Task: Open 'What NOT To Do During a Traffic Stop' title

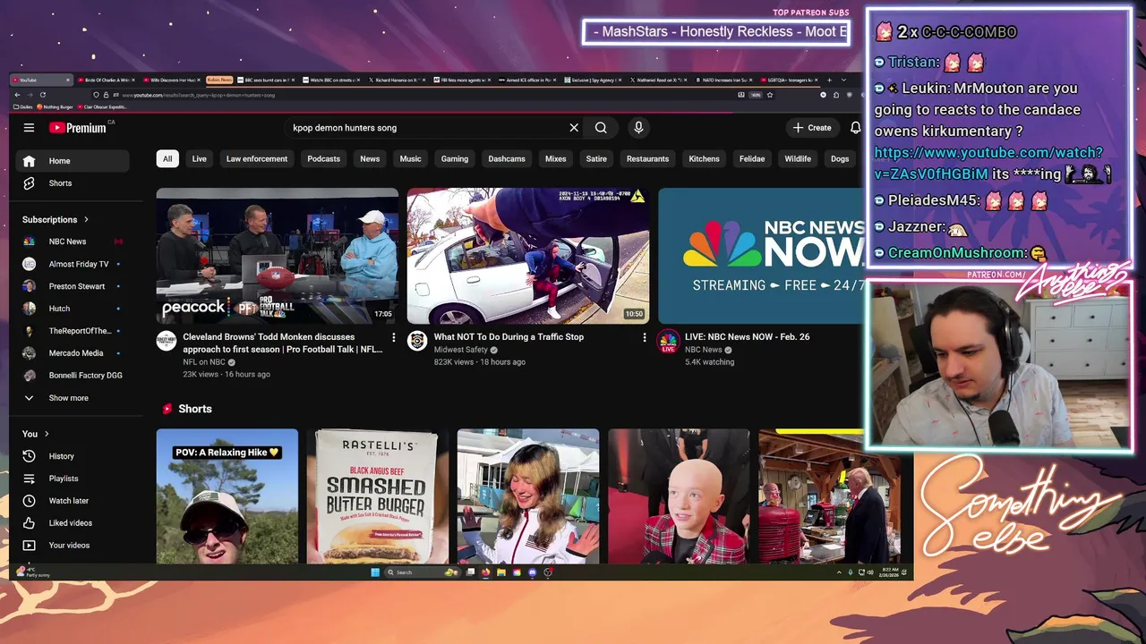Action: [x=509, y=337]
